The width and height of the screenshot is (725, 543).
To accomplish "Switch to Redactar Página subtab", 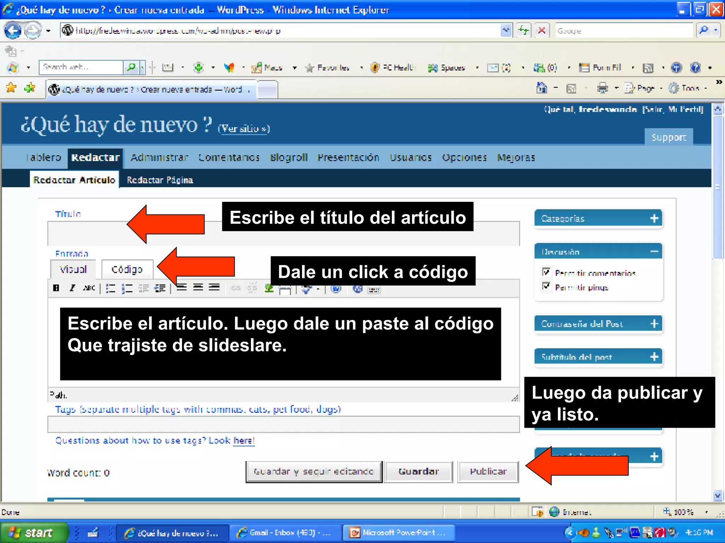I will [x=160, y=180].
